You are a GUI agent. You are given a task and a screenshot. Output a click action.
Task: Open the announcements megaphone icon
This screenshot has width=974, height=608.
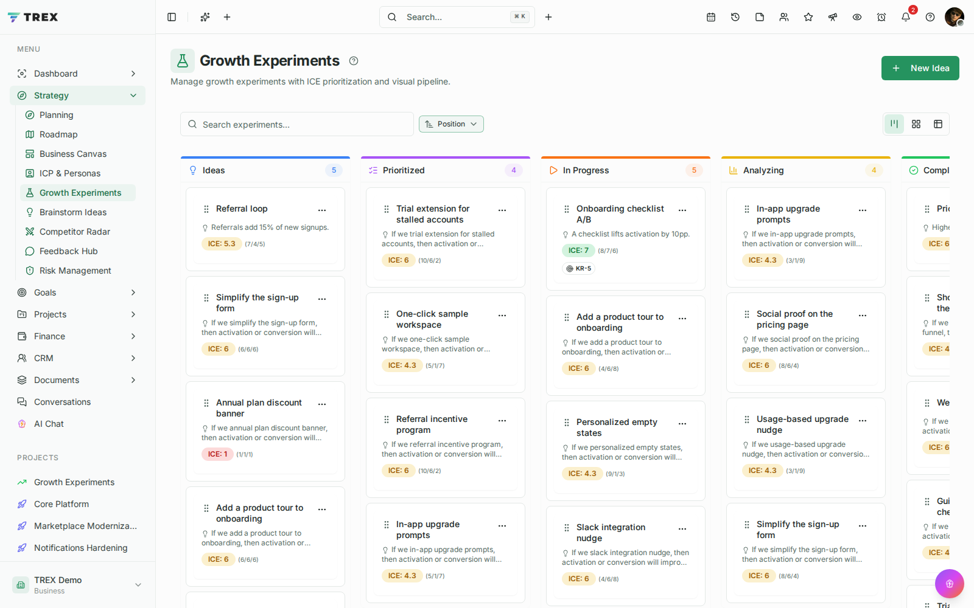pos(833,17)
